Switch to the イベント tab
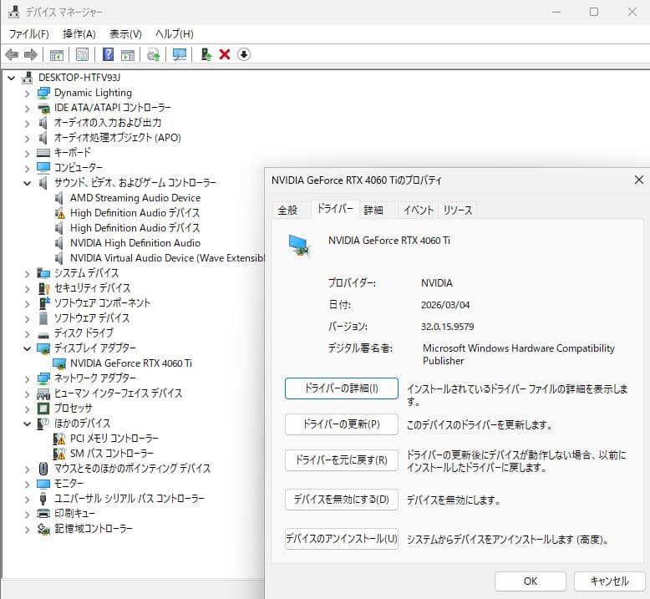 coord(418,211)
